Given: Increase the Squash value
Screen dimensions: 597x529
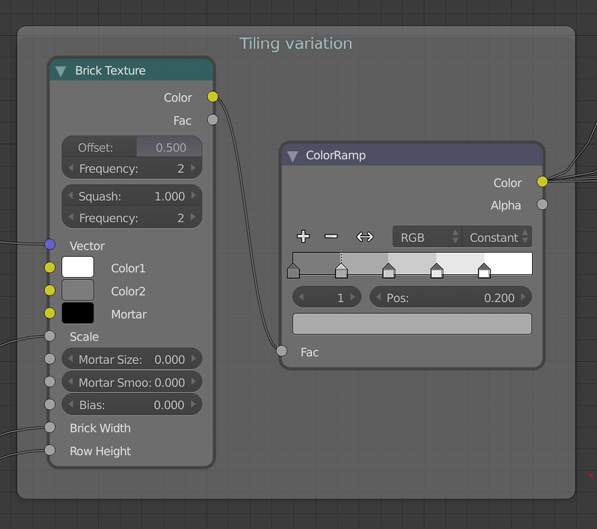Looking at the screenshot, I should [x=193, y=196].
